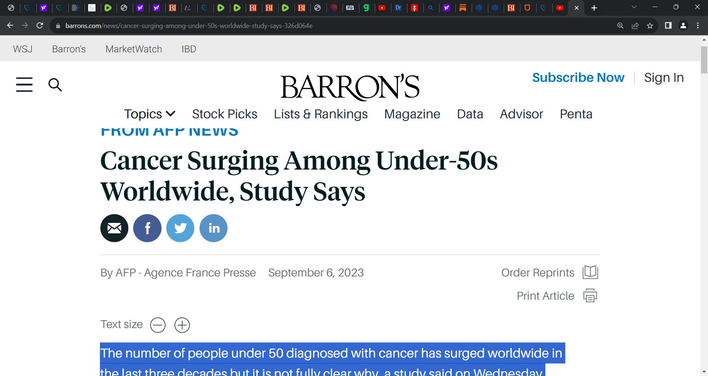The height and width of the screenshot is (376, 708).
Task: Click the browser forward arrow
Action: click(x=25, y=25)
